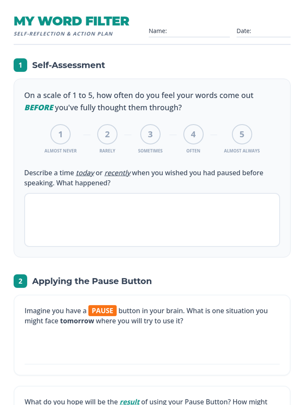Select rating 1 Almost Never circle
Screen dimensions: 304x405
pyautogui.click(x=60, y=134)
